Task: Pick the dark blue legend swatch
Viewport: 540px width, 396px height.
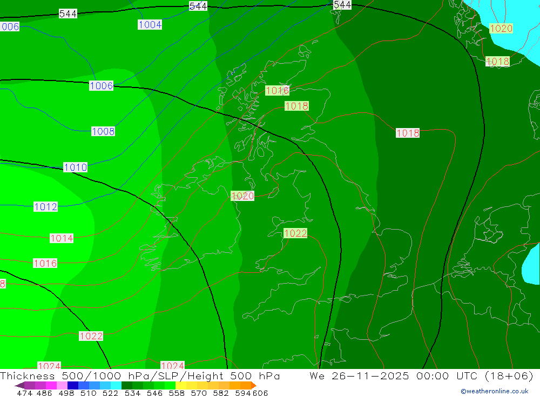Action: pyautogui.click(x=72, y=385)
